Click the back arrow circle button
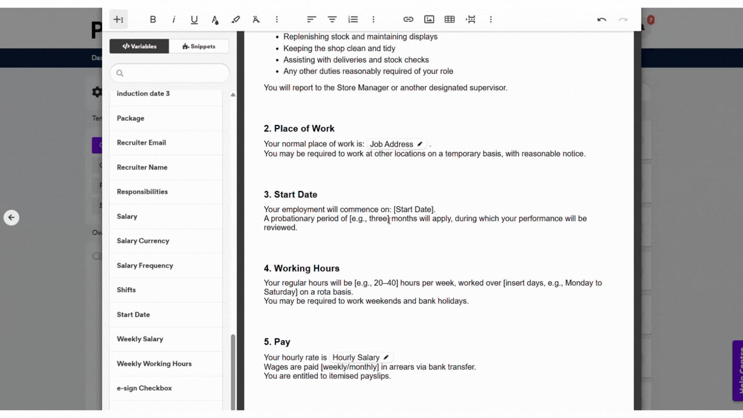The height and width of the screenshot is (418, 743). pyautogui.click(x=12, y=217)
